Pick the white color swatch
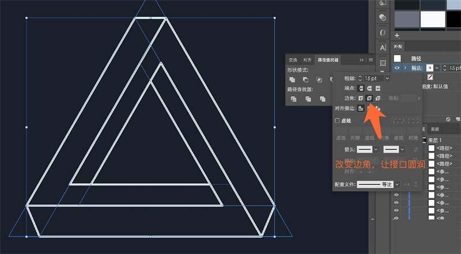The image size is (461, 254). pyautogui.click(x=433, y=19)
